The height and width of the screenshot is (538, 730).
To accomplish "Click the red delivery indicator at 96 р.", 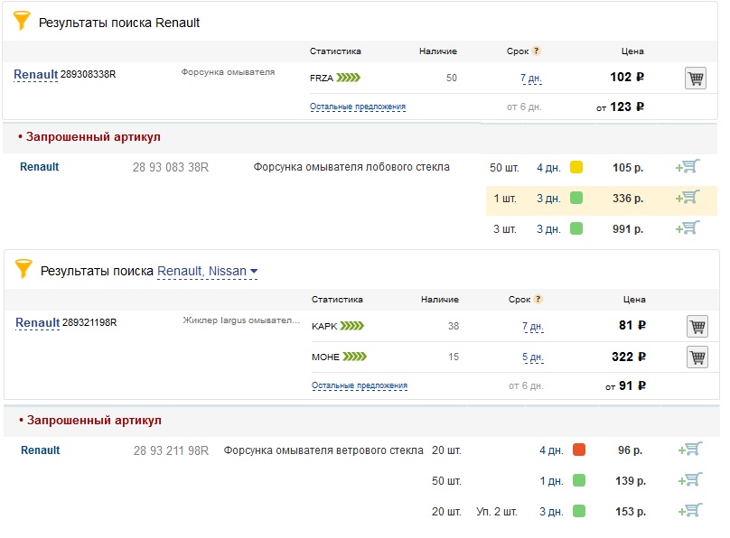I will (x=579, y=450).
